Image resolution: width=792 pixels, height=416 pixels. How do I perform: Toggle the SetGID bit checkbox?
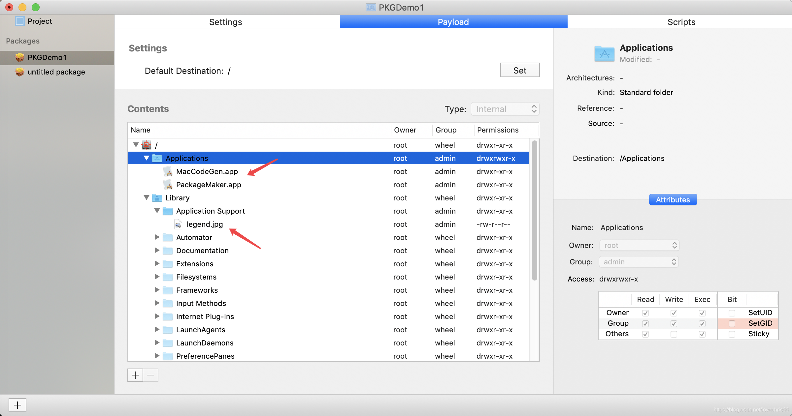(732, 323)
